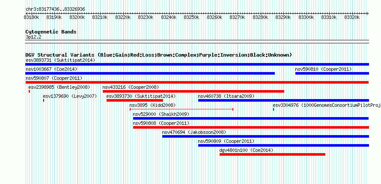The image size is (381, 184).
Task: Open the esv1379690 (Levy2007) label
Action: (x=70, y=96)
